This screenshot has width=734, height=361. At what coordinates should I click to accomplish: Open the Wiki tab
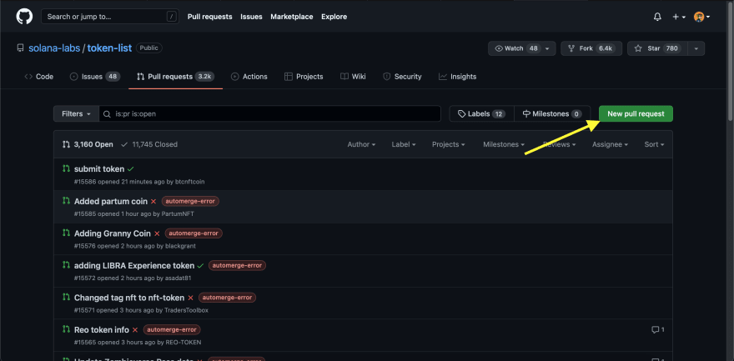(x=353, y=77)
